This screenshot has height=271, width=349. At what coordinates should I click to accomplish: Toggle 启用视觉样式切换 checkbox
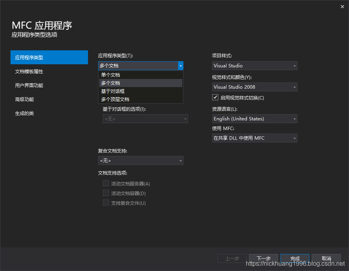[x=215, y=97]
